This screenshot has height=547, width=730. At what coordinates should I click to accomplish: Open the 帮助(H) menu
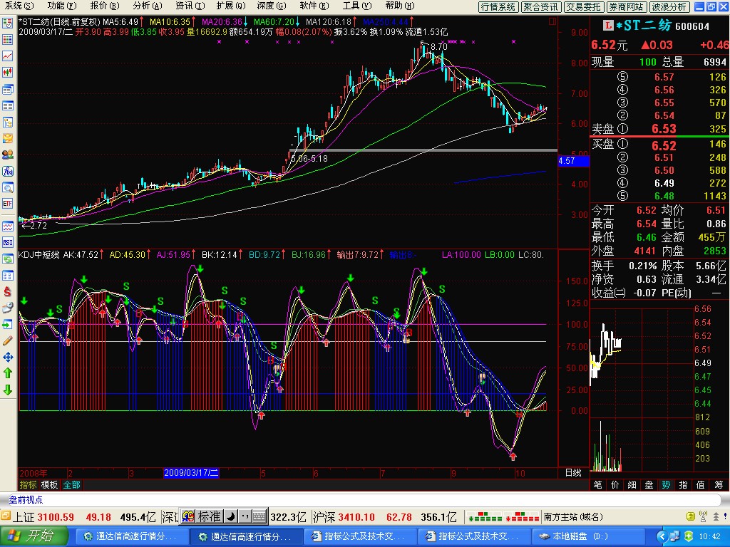(400, 6)
